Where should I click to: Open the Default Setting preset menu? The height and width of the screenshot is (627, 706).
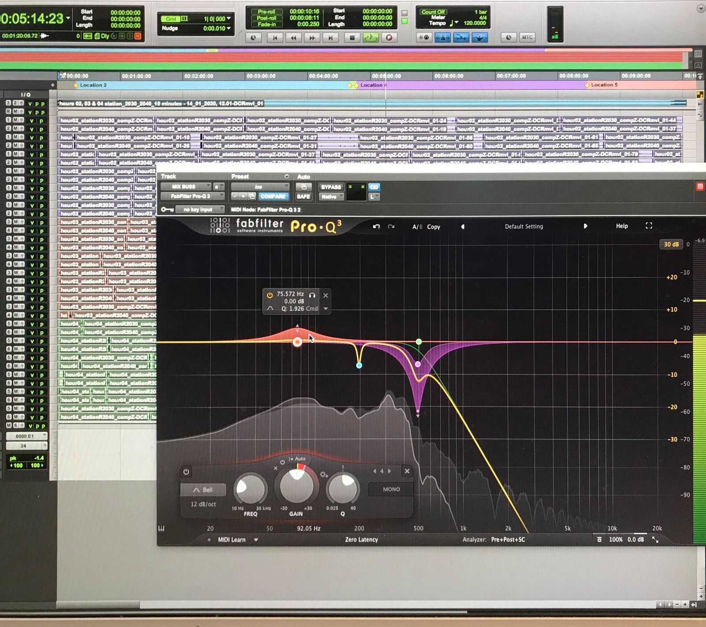524,226
